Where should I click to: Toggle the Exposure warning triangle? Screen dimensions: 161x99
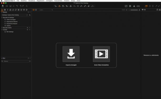(x=134, y=6)
